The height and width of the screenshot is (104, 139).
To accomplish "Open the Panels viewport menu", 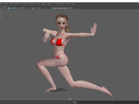I will click(4, 6).
